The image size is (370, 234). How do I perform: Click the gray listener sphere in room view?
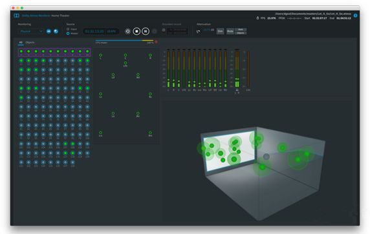pyautogui.click(x=267, y=157)
